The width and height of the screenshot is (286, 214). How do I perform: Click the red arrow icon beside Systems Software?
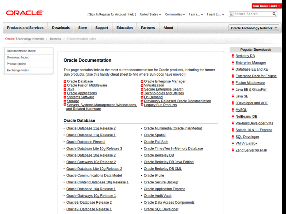coord(65,97)
